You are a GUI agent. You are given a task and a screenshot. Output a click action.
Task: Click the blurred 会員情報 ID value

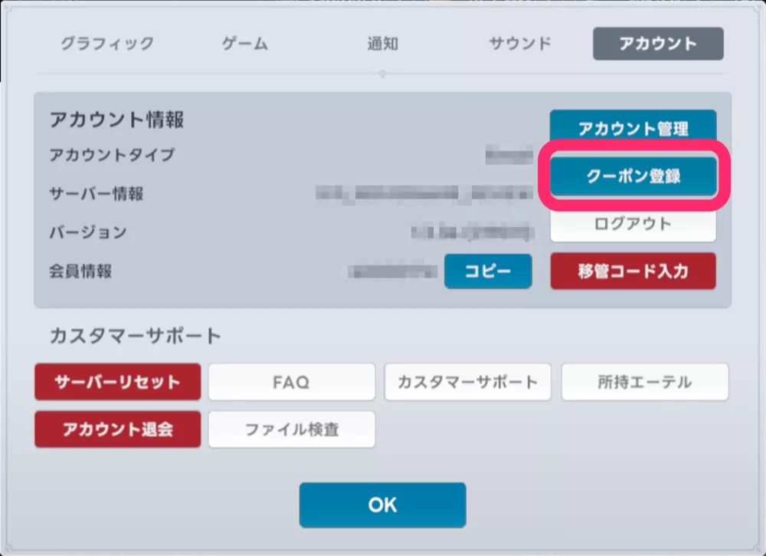[x=393, y=271]
